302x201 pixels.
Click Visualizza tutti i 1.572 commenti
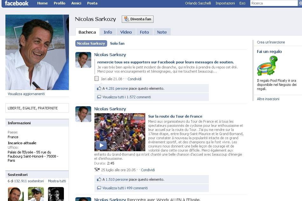(x=127, y=97)
